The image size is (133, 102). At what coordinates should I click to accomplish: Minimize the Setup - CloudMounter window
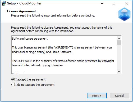tap(102, 3)
